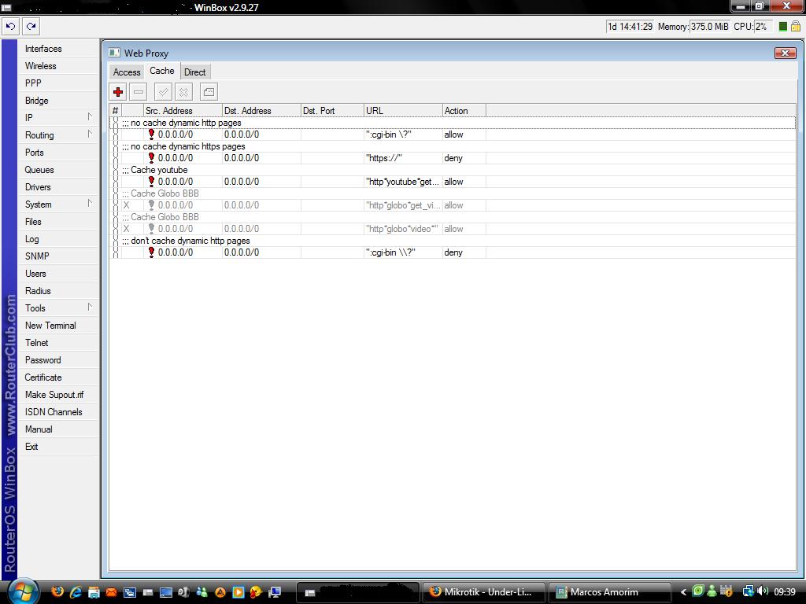Open Log from sidebar menu
The width and height of the screenshot is (806, 604).
(58, 239)
